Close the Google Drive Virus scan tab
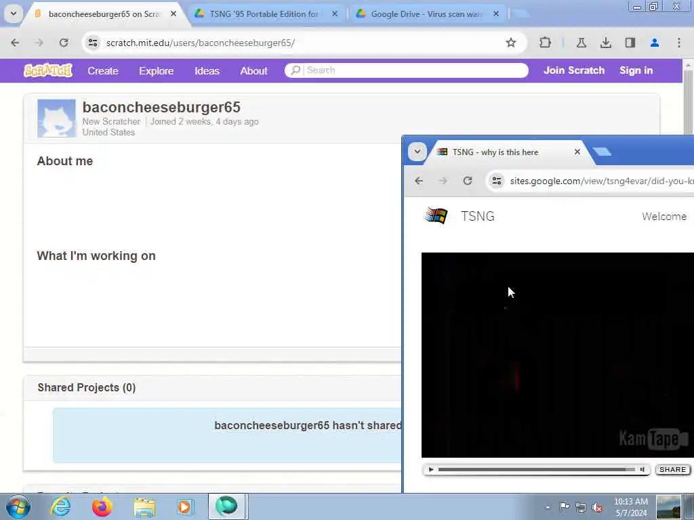 [496, 14]
